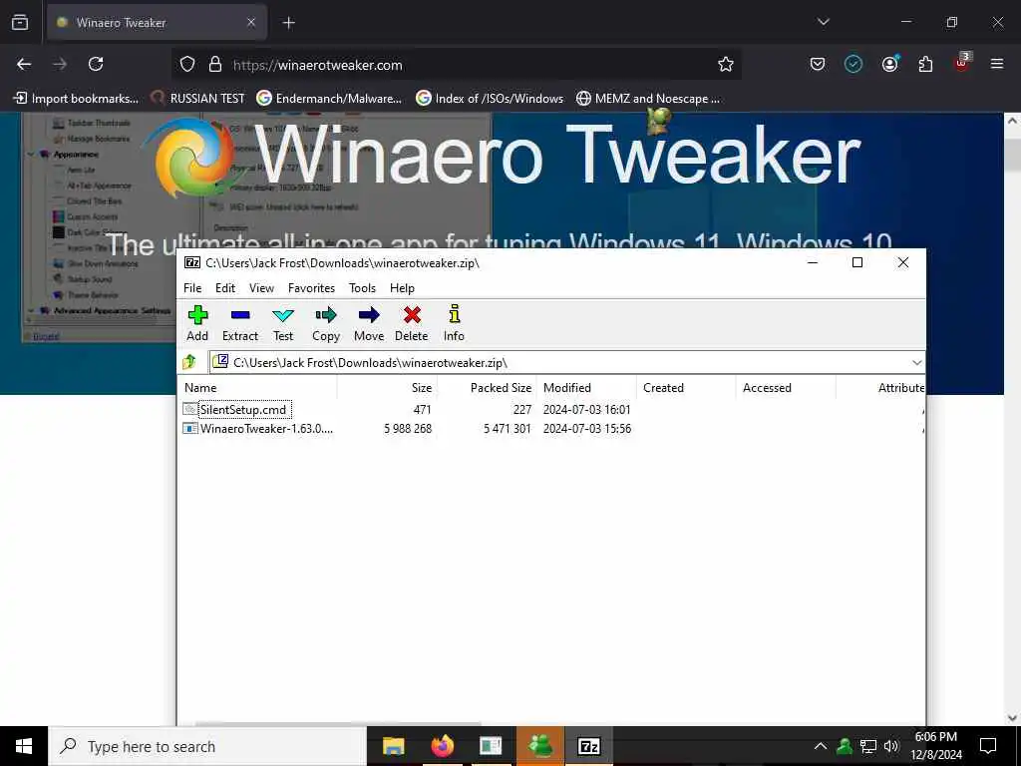
Task: Open the Firefox account icon
Action: (x=889, y=64)
